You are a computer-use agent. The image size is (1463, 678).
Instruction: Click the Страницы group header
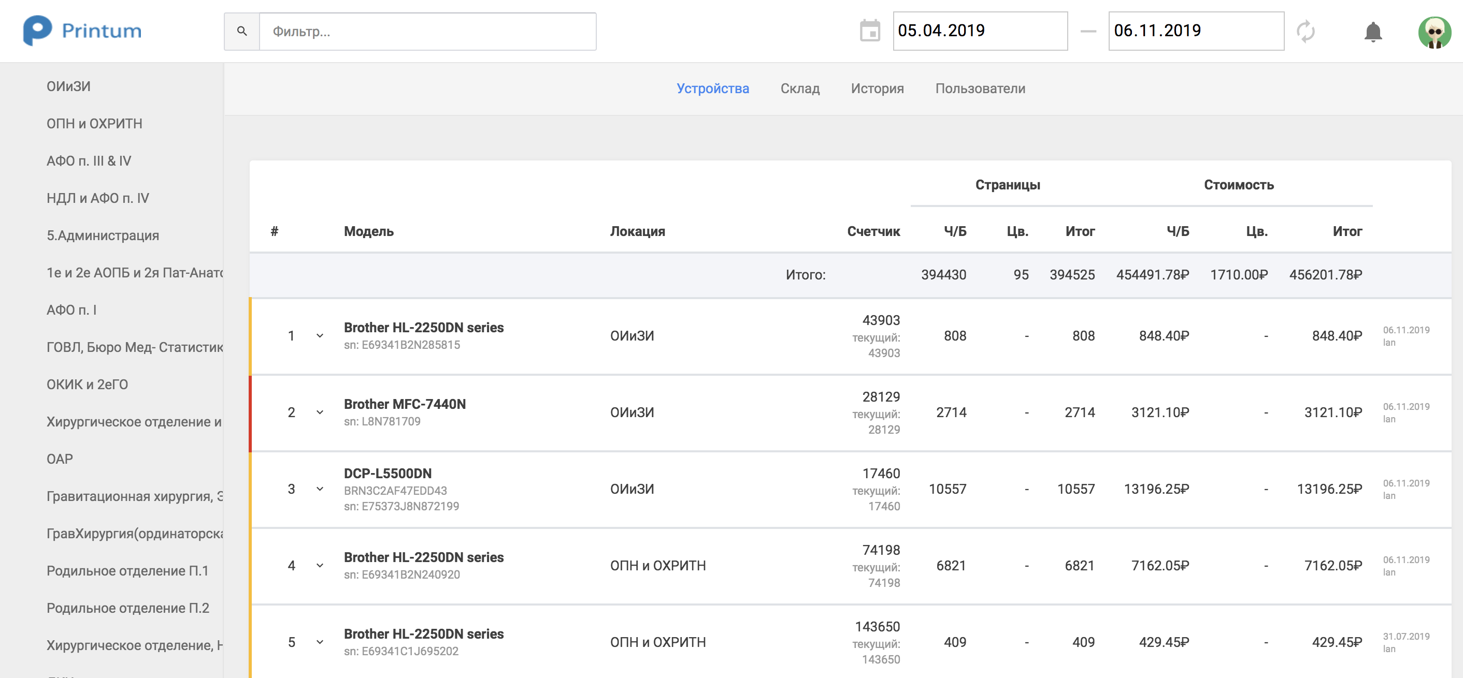tap(1008, 185)
